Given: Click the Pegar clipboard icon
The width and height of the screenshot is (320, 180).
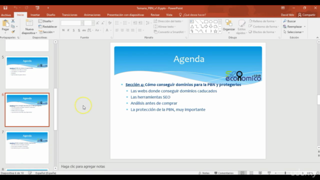Looking at the screenshot, I should 5,23.
